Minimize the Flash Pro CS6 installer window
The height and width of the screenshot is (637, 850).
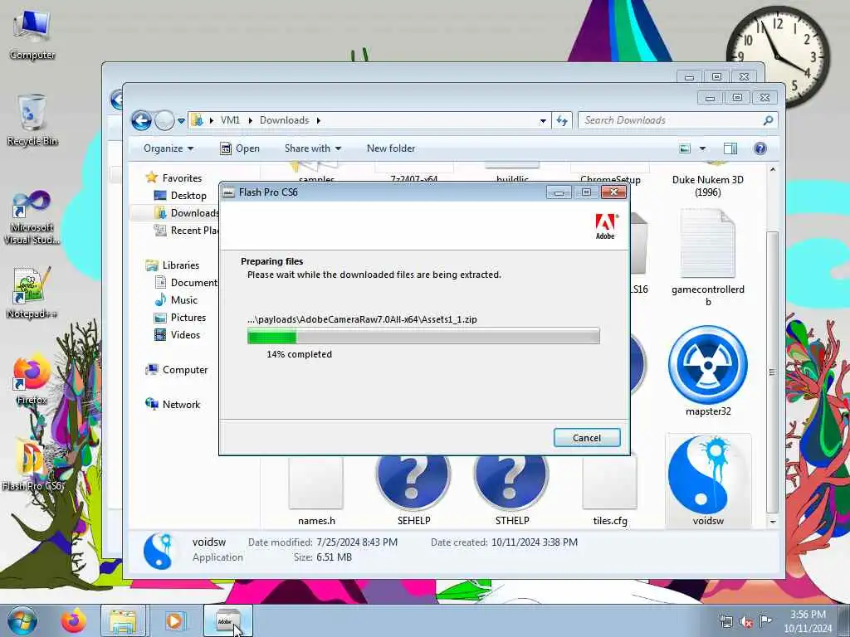point(559,192)
